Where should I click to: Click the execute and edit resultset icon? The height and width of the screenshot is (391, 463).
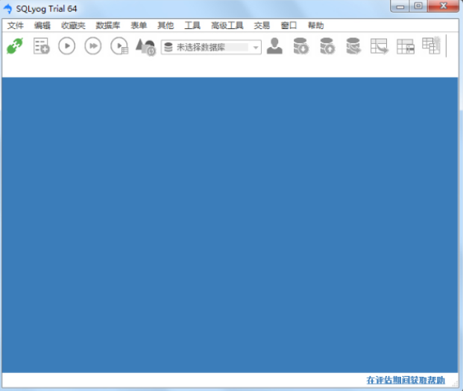pos(119,46)
